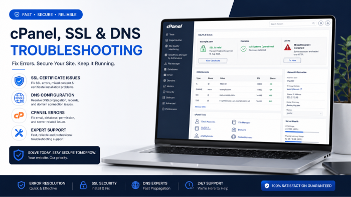Viewport: 351px width, 197px height.
Task: Click the TTL column header
Action: pos(259,78)
